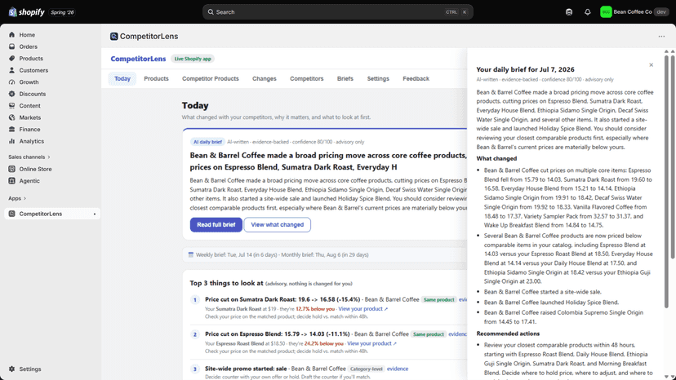Open evidence link for Espresso Blend price cut
Viewport: 676px width, 380px height.
457,334
